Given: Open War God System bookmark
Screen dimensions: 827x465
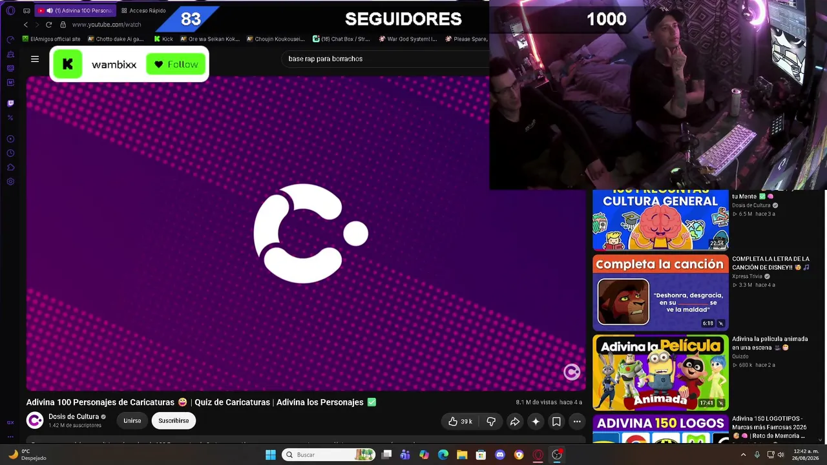Looking at the screenshot, I should [408, 39].
